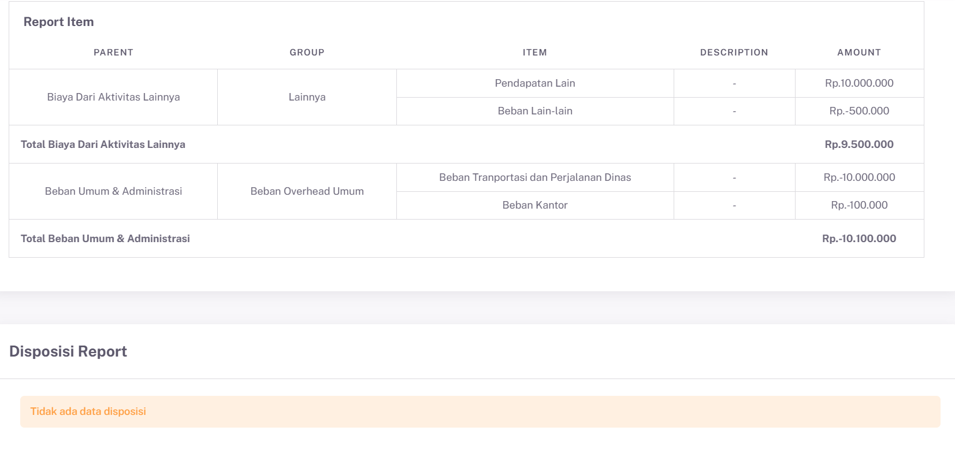Click the Lainnya group cell

(x=307, y=97)
